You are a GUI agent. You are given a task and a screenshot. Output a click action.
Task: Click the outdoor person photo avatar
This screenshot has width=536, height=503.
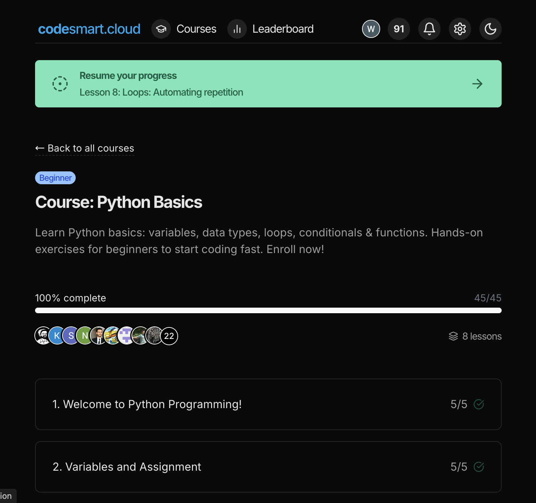pyautogui.click(x=141, y=336)
